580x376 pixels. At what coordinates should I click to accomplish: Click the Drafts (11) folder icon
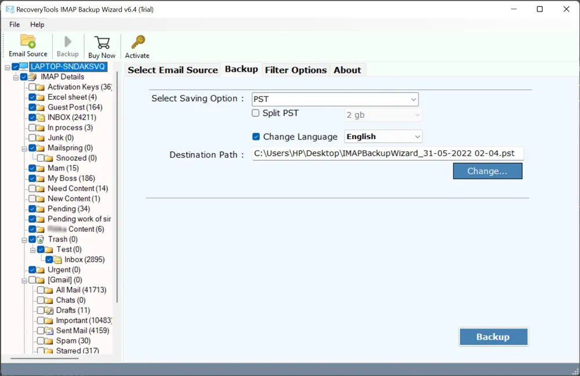tap(49, 310)
